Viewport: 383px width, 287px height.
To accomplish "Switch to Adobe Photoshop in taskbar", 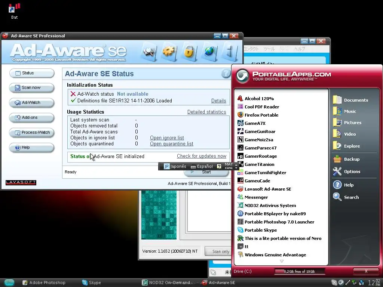I will click(44, 283).
